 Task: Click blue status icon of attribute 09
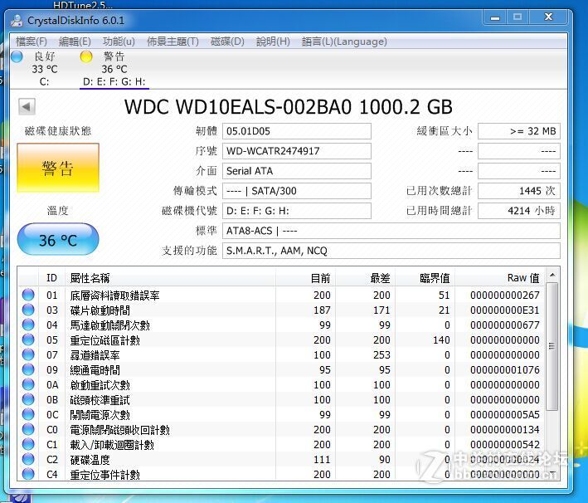pos(28,369)
